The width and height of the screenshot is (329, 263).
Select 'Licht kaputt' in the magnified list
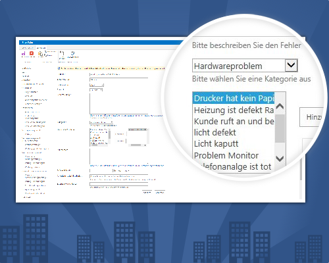(216, 144)
